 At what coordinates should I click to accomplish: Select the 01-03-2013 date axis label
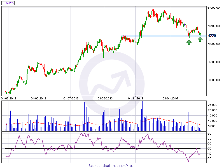9,99
